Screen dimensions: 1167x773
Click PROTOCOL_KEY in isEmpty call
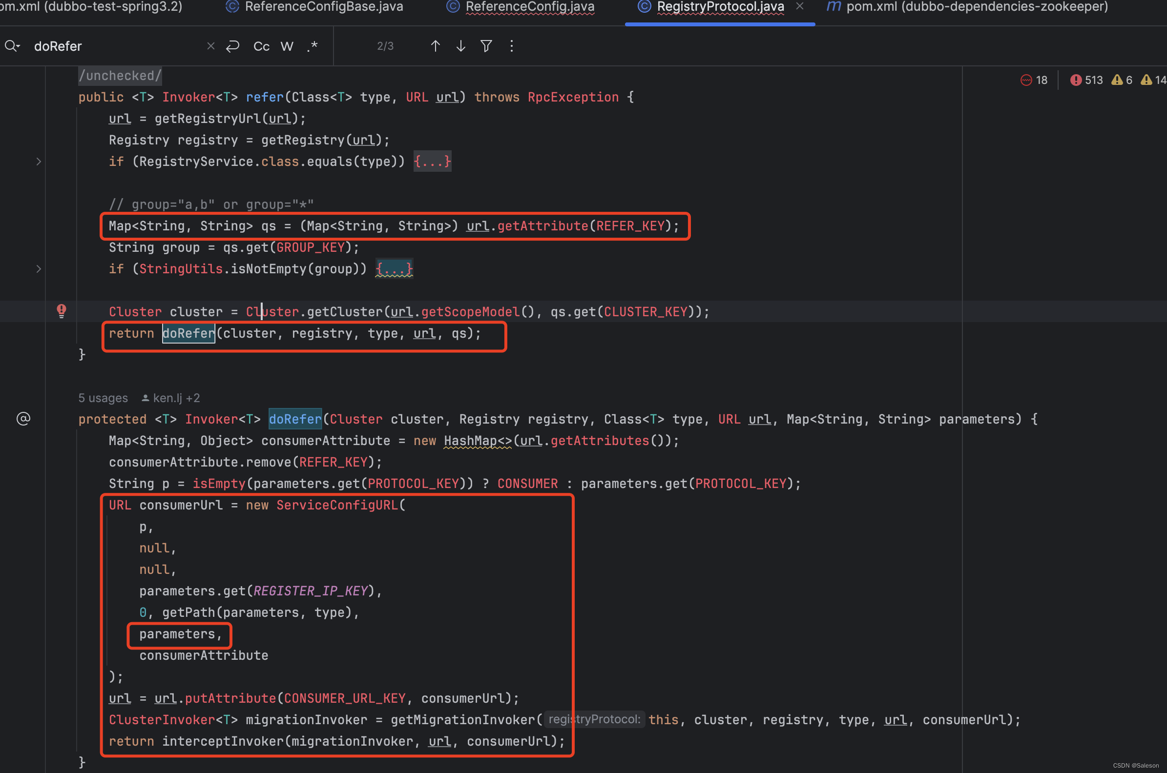click(x=414, y=484)
